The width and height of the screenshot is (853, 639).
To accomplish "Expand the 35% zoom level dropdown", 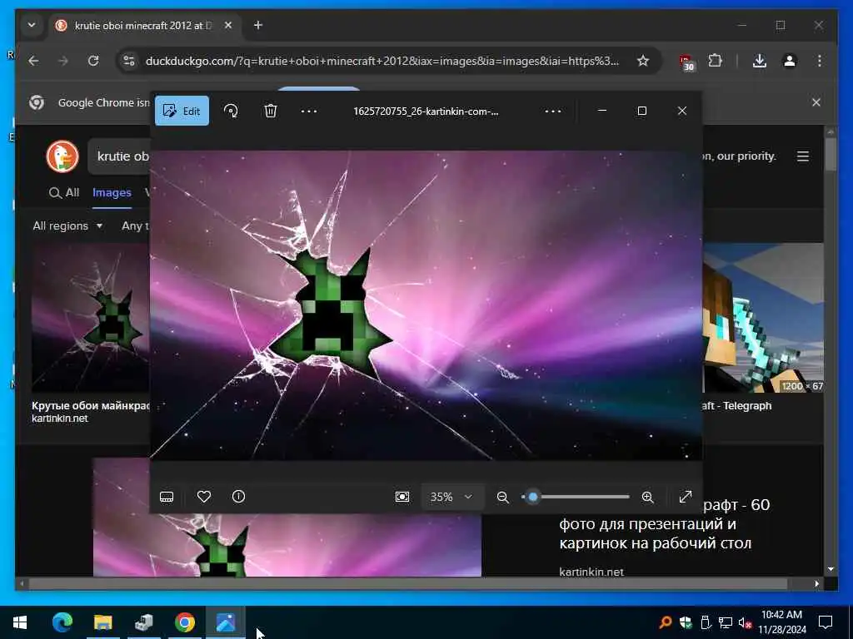I will pyautogui.click(x=451, y=497).
